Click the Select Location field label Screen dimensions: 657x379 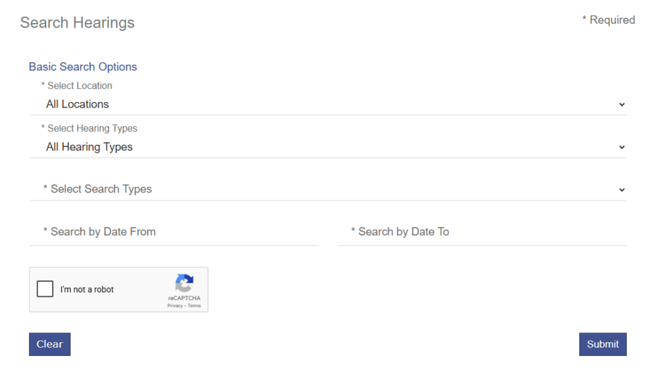coord(76,86)
